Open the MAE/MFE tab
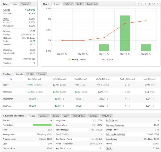The image size is (161, 152). (106, 116)
